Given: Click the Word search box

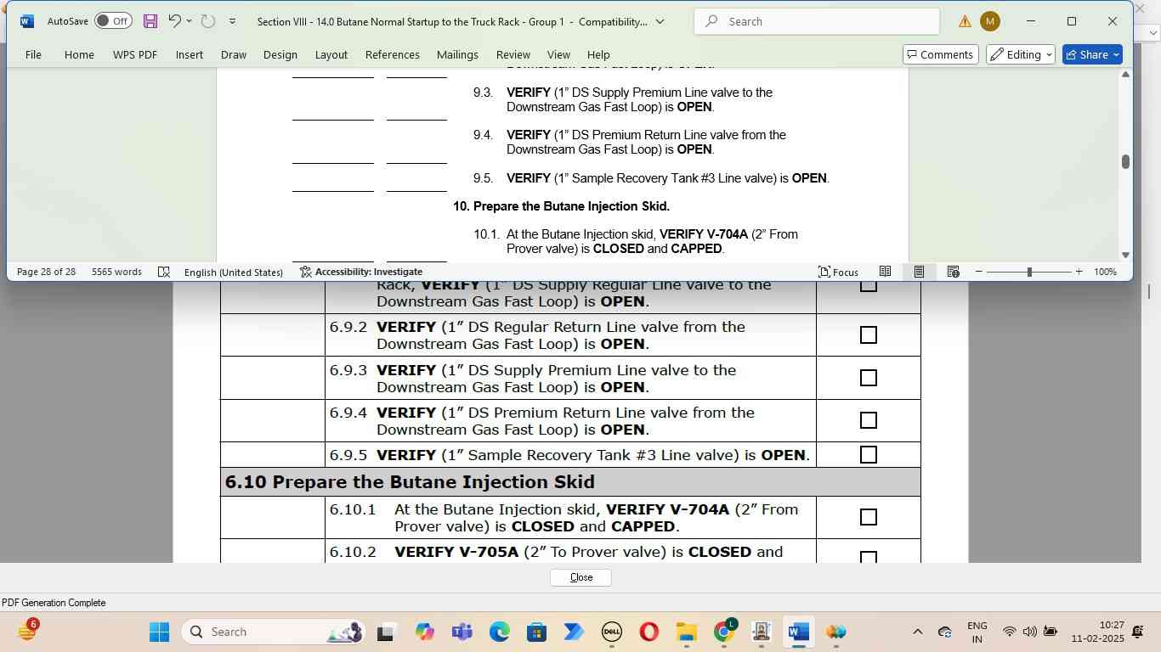Looking at the screenshot, I should [x=817, y=21].
